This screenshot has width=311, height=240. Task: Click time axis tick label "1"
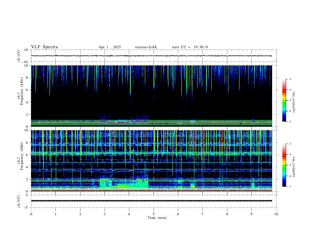coord(55,214)
